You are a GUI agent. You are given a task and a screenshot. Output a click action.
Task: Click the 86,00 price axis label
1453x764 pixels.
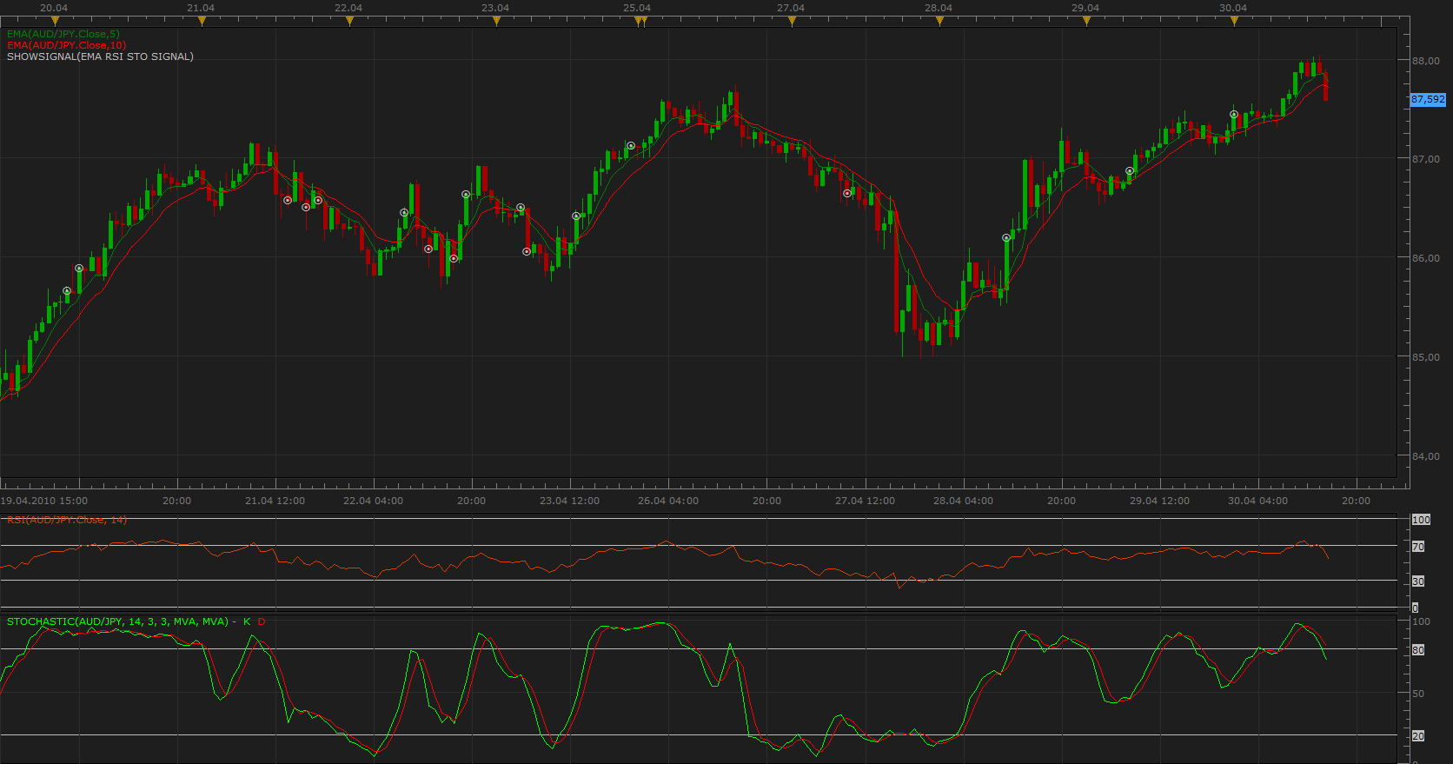click(1426, 258)
